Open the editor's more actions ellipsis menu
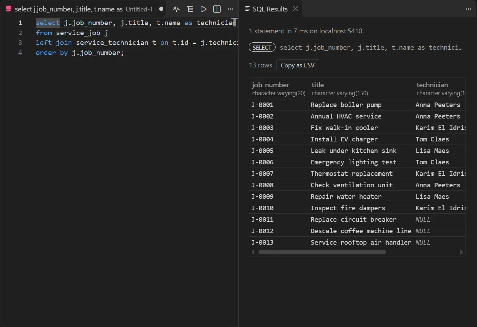 [230, 9]
